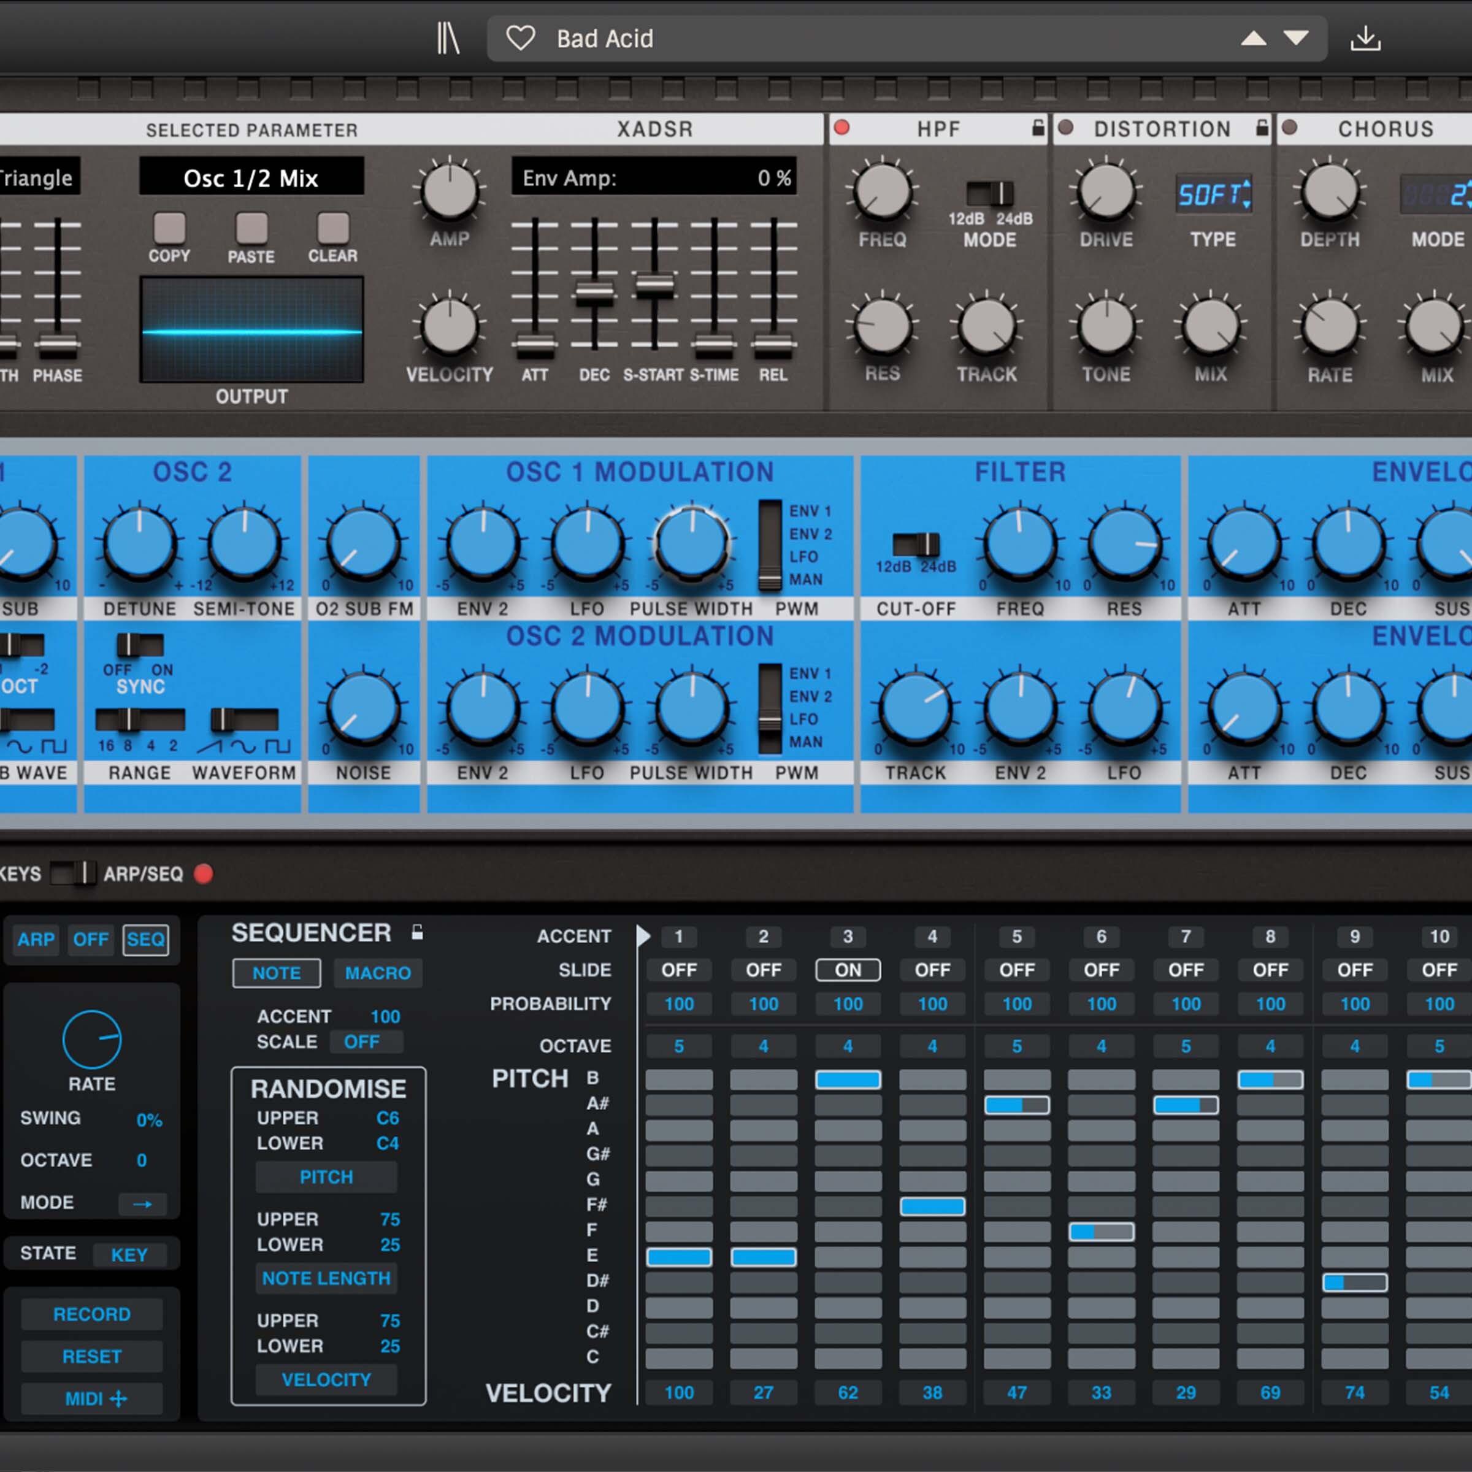Image resolution: width=1472 pixels, height=1472 pixels.
Task: Select previous preset with up arrow
Action: click(x=1253, y=38)
